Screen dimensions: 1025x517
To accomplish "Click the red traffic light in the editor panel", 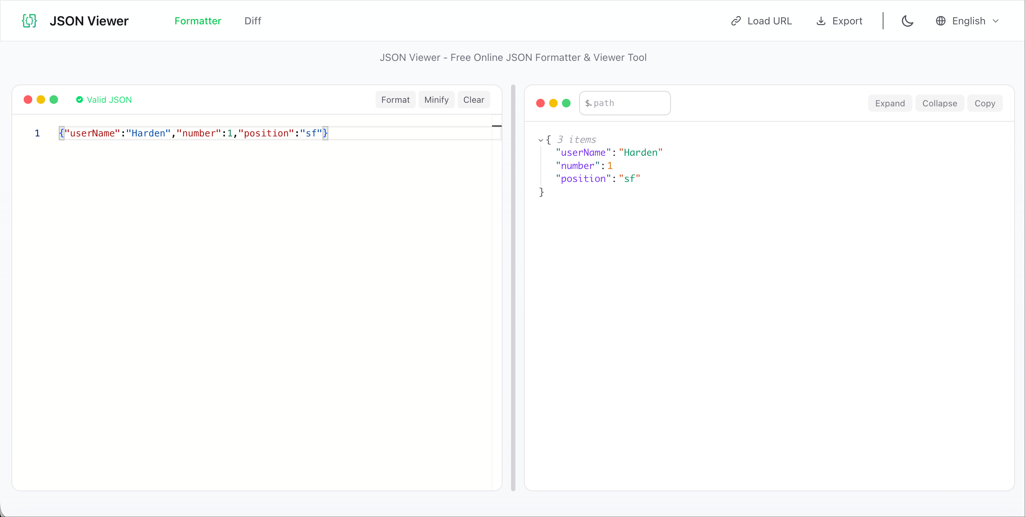I will point(28,99).
